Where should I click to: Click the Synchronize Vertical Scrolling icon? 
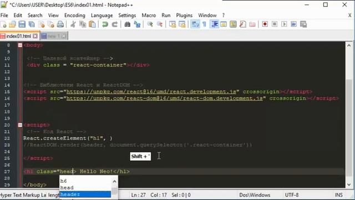click(x=173, y=24)
